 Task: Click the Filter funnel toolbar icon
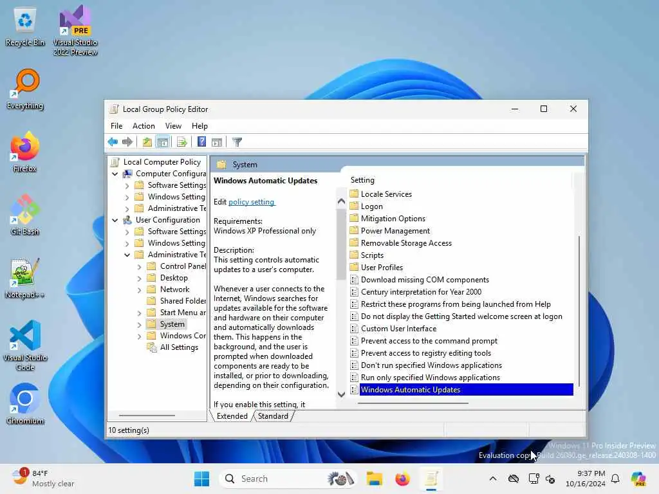click(237, 142)
